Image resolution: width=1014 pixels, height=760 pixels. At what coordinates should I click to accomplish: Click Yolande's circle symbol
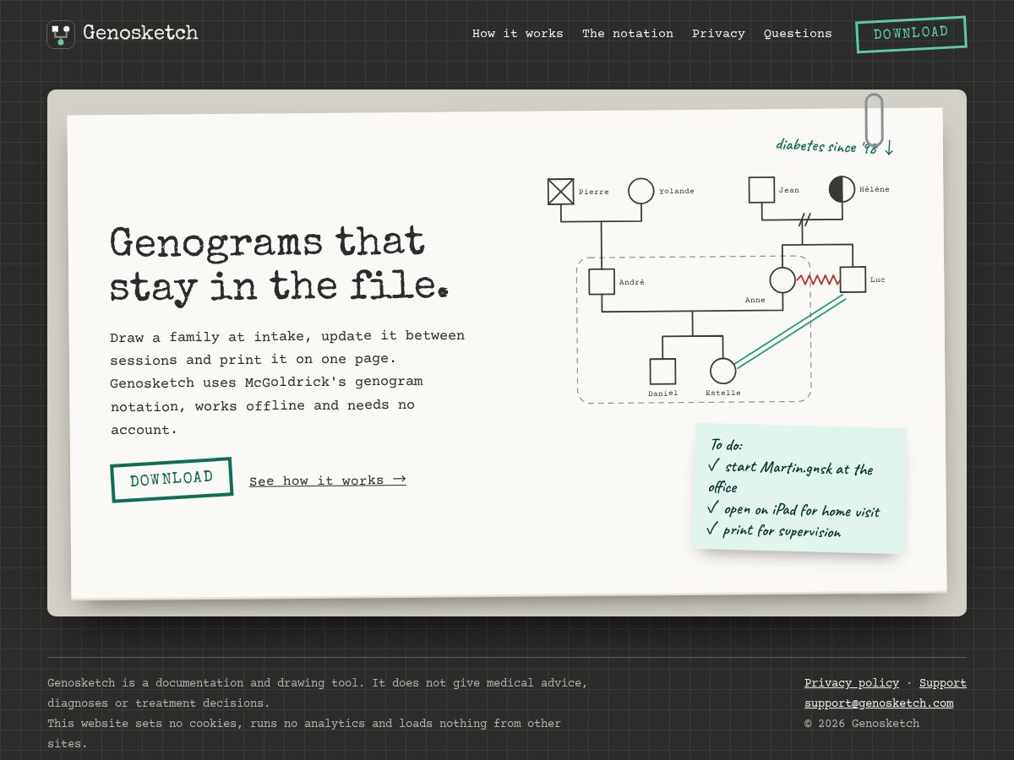(641, 191)
